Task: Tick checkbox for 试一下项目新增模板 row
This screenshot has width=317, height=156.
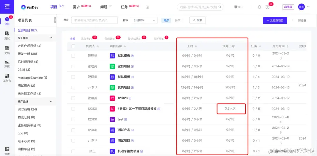Action: pyautogui.click(x=73, y=109)
